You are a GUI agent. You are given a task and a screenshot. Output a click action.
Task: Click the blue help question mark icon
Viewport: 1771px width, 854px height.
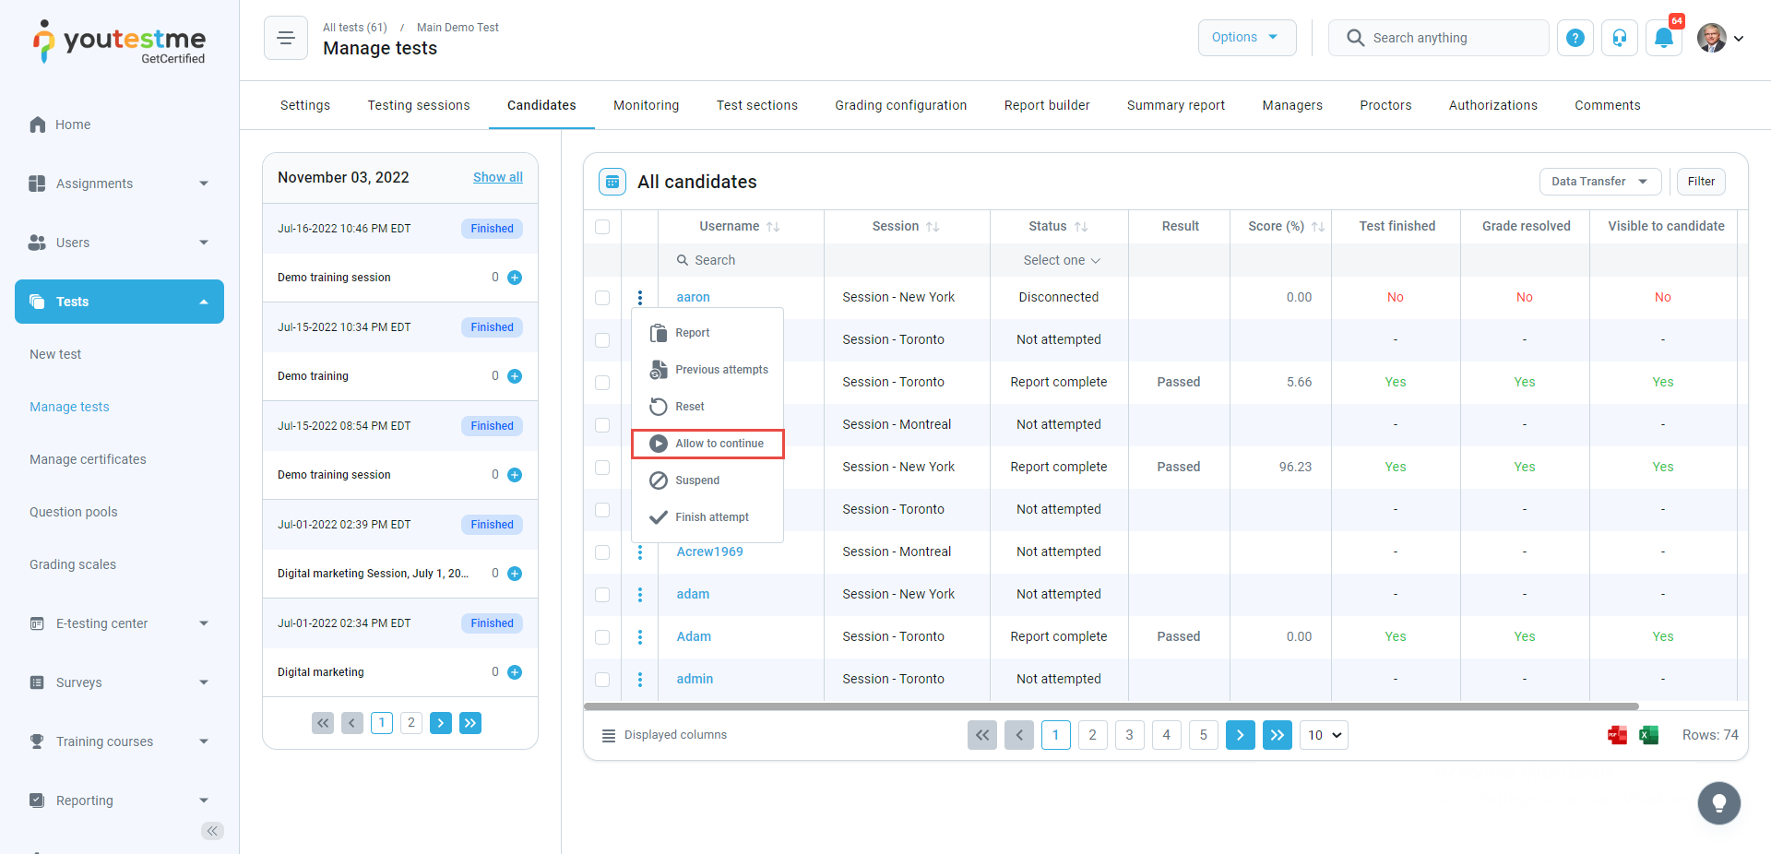[x=1575, y=38]
